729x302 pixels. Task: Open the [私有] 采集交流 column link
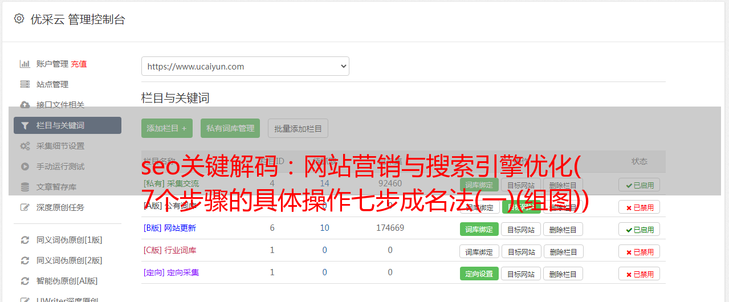click(x=172, y=183)
